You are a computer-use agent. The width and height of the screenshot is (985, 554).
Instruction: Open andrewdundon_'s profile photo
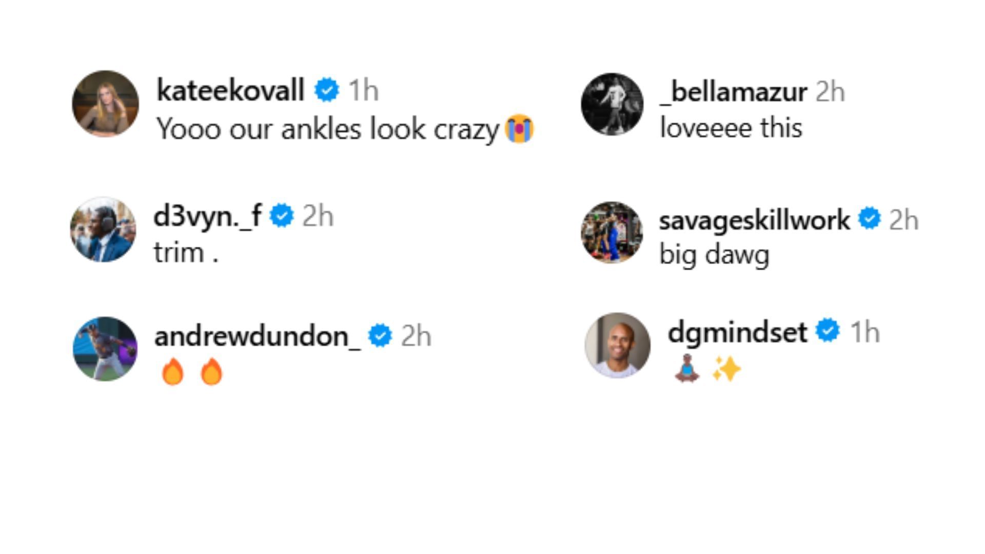click(x=105, y=349)
